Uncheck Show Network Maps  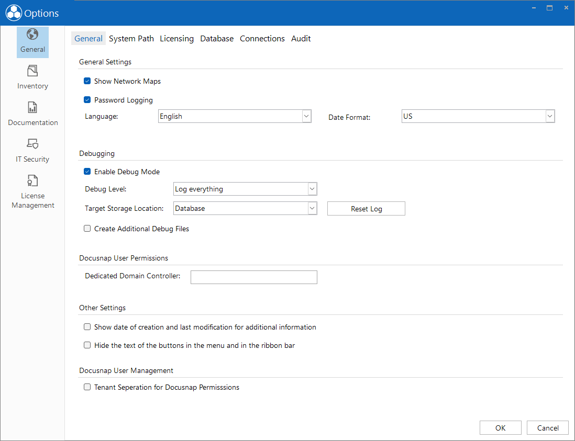pyautogui.click(x=87, y=81)
